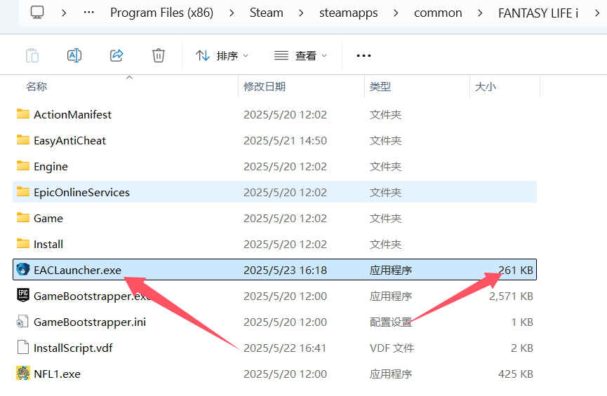Select the GameBootstrapper.ini settings file icon

tap(23, 322)
